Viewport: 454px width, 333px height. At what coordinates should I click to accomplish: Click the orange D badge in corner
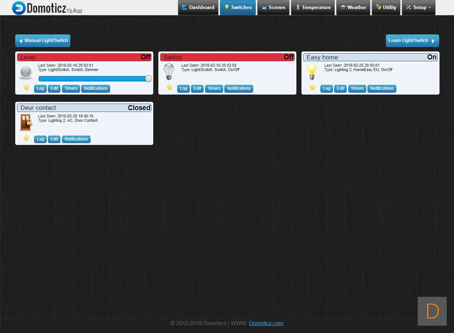click(432, 311)
